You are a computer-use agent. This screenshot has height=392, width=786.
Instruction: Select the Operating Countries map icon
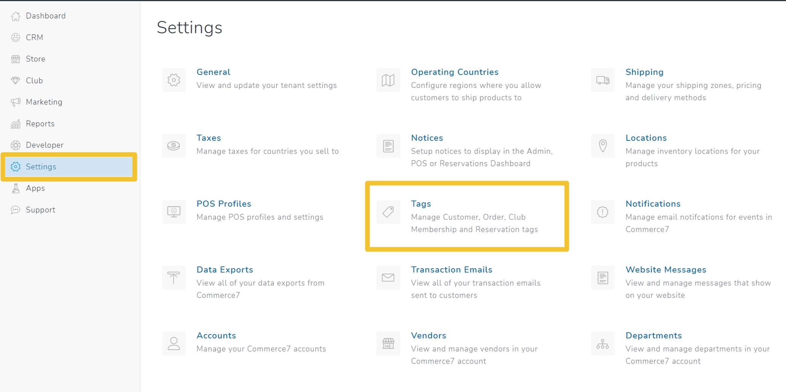388,80
